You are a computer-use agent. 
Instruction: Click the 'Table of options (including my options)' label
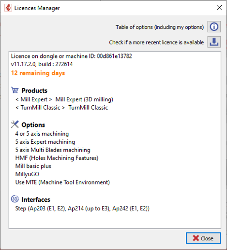coord(160,27)
